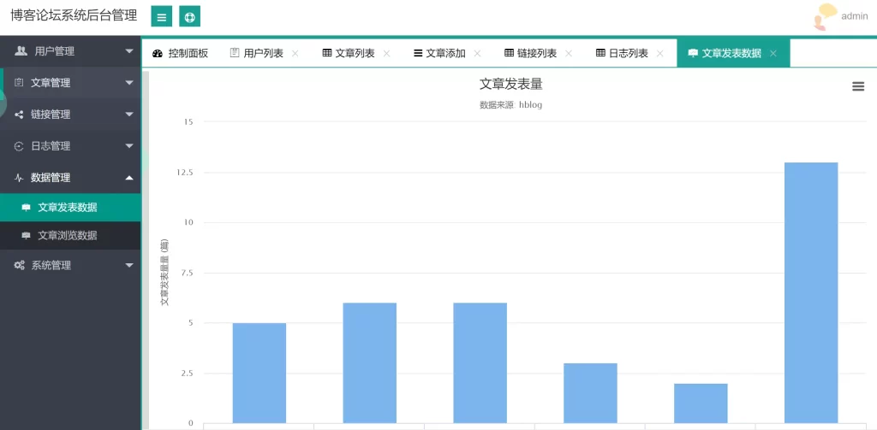Click the clock icon beside 日志管理

[x=19, y=146]
